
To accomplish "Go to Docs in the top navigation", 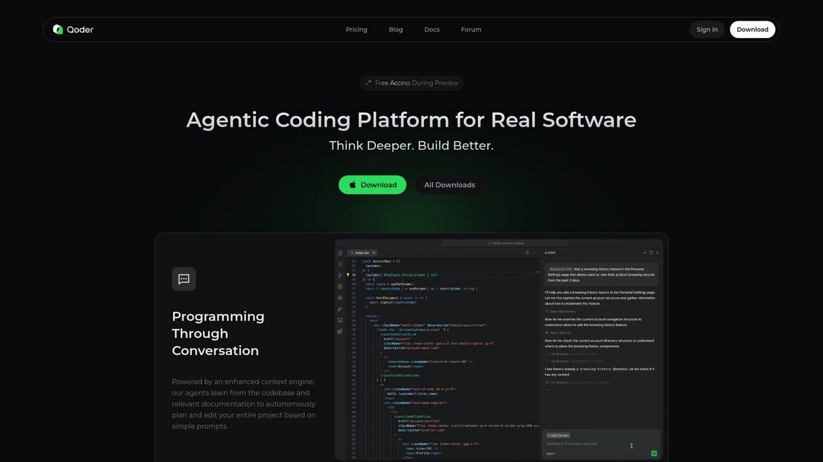I will click(432, 29).
